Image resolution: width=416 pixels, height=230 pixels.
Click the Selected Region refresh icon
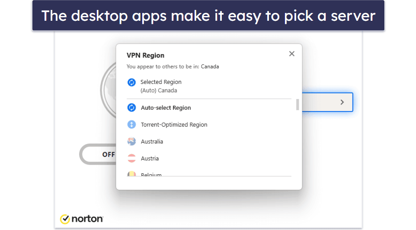[x=131, y=82]
